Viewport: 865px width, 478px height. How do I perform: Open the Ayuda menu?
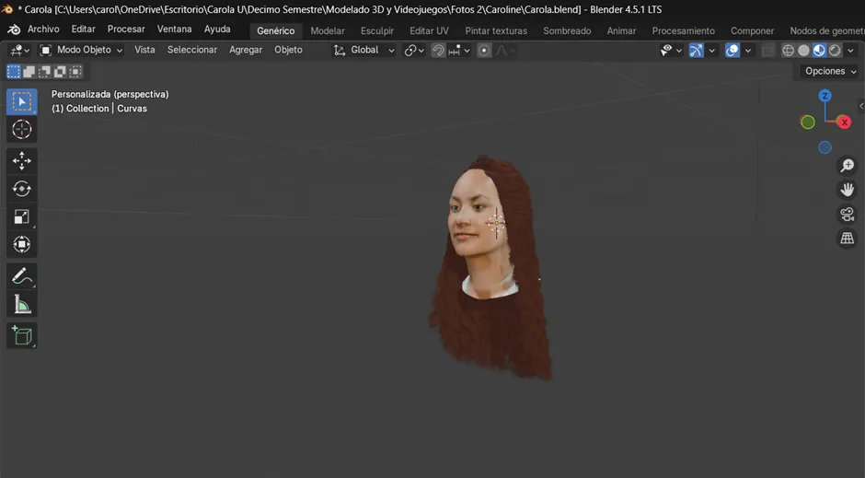pos(217,29)
